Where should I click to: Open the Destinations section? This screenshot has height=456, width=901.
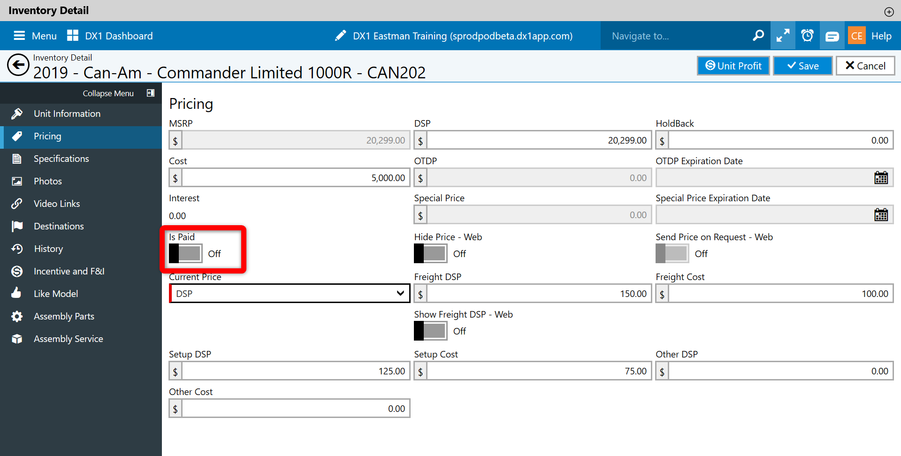pos(81,226)
